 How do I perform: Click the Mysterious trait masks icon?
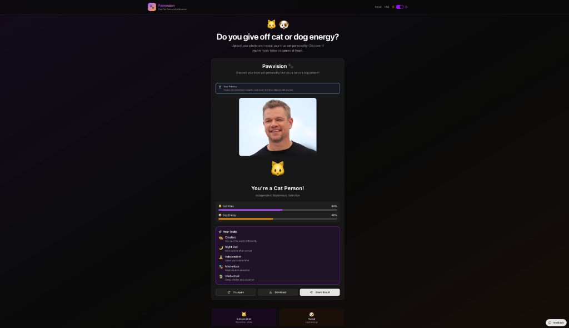coord(221,267)
